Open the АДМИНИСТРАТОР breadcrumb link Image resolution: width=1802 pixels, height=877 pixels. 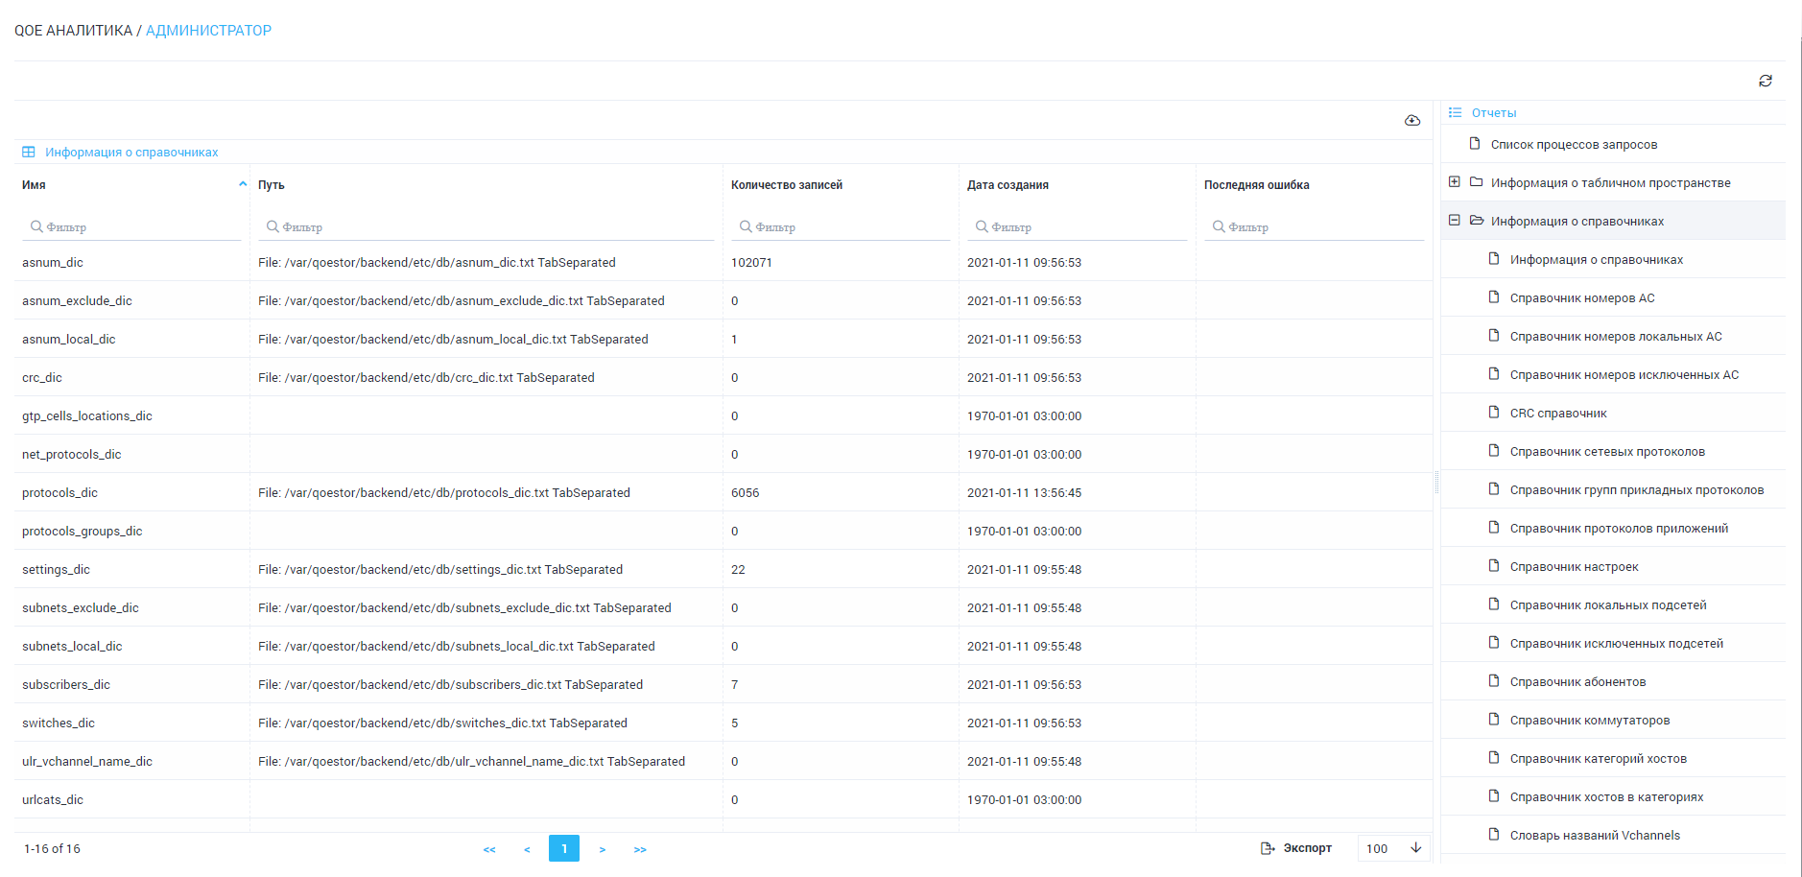tap(208, 31)
